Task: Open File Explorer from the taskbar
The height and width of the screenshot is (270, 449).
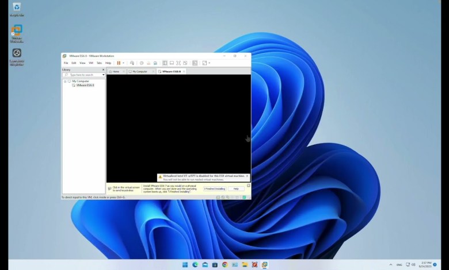Action: click(245, 265)
